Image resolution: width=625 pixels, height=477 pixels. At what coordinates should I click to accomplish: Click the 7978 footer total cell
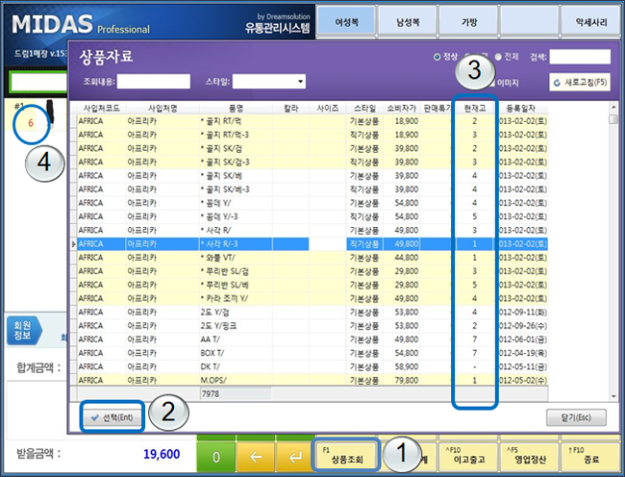236,393
